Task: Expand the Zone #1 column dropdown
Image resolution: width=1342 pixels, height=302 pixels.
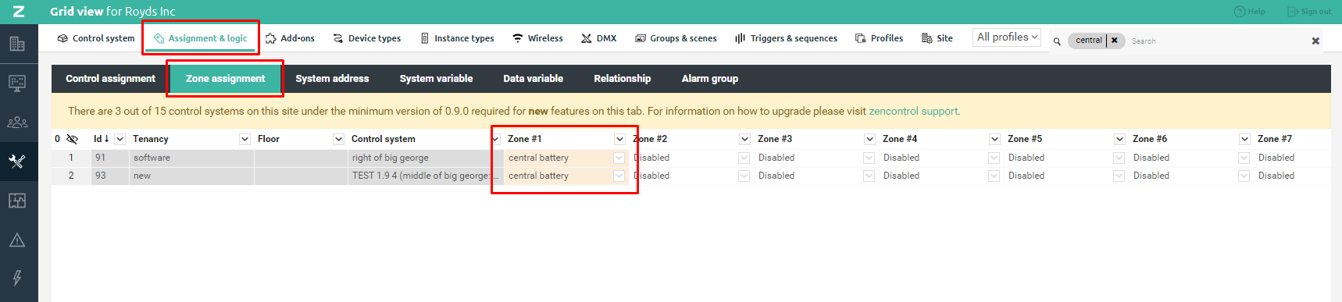Action: coord(619,139)
